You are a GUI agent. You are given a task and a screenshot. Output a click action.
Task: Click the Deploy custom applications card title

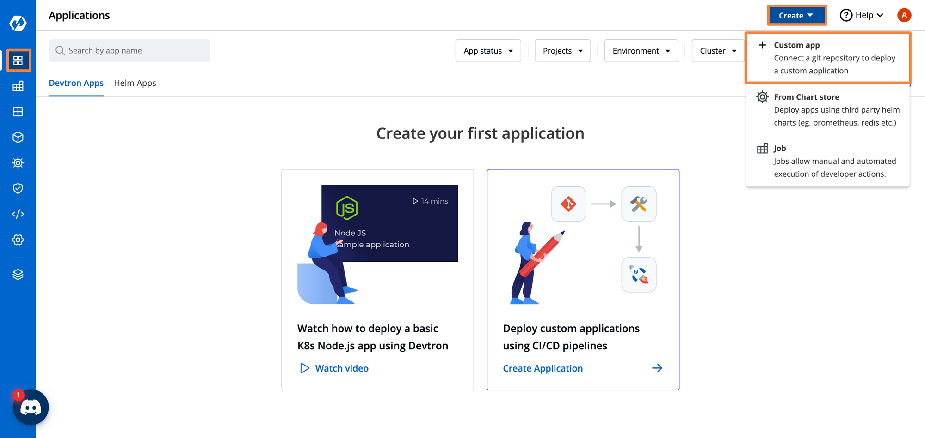pos(571,337)
